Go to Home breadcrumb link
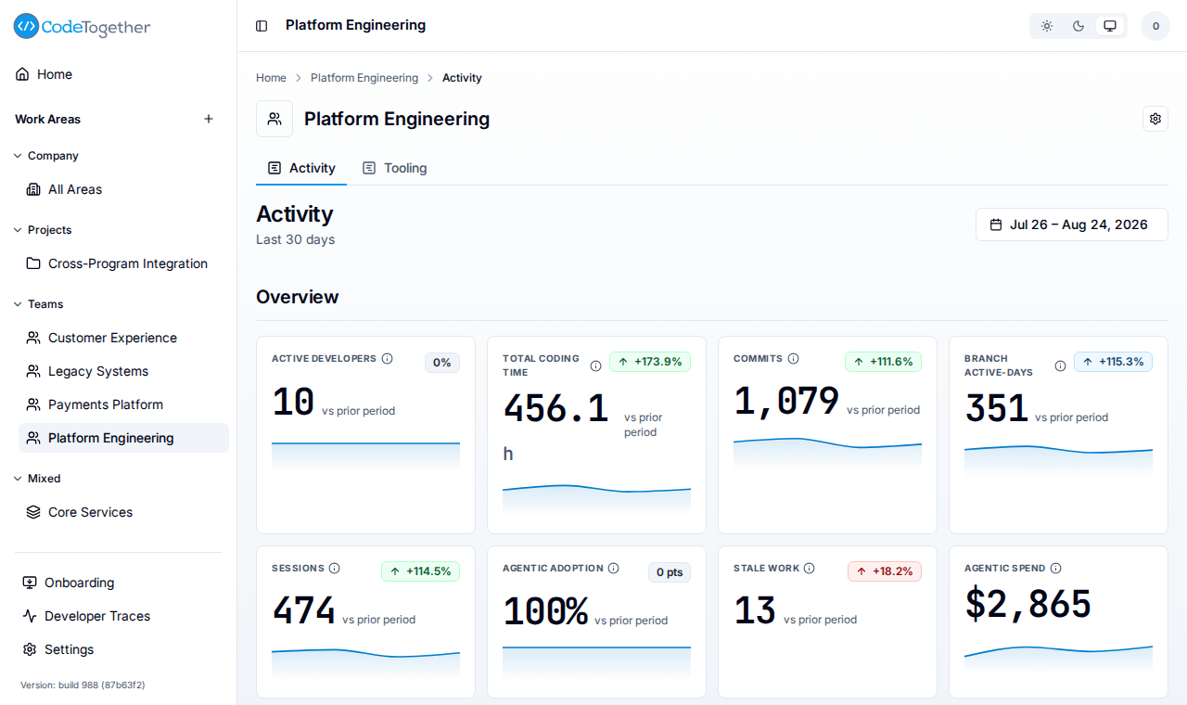This screenshot has width=1187, height=705. pos(271,78)
